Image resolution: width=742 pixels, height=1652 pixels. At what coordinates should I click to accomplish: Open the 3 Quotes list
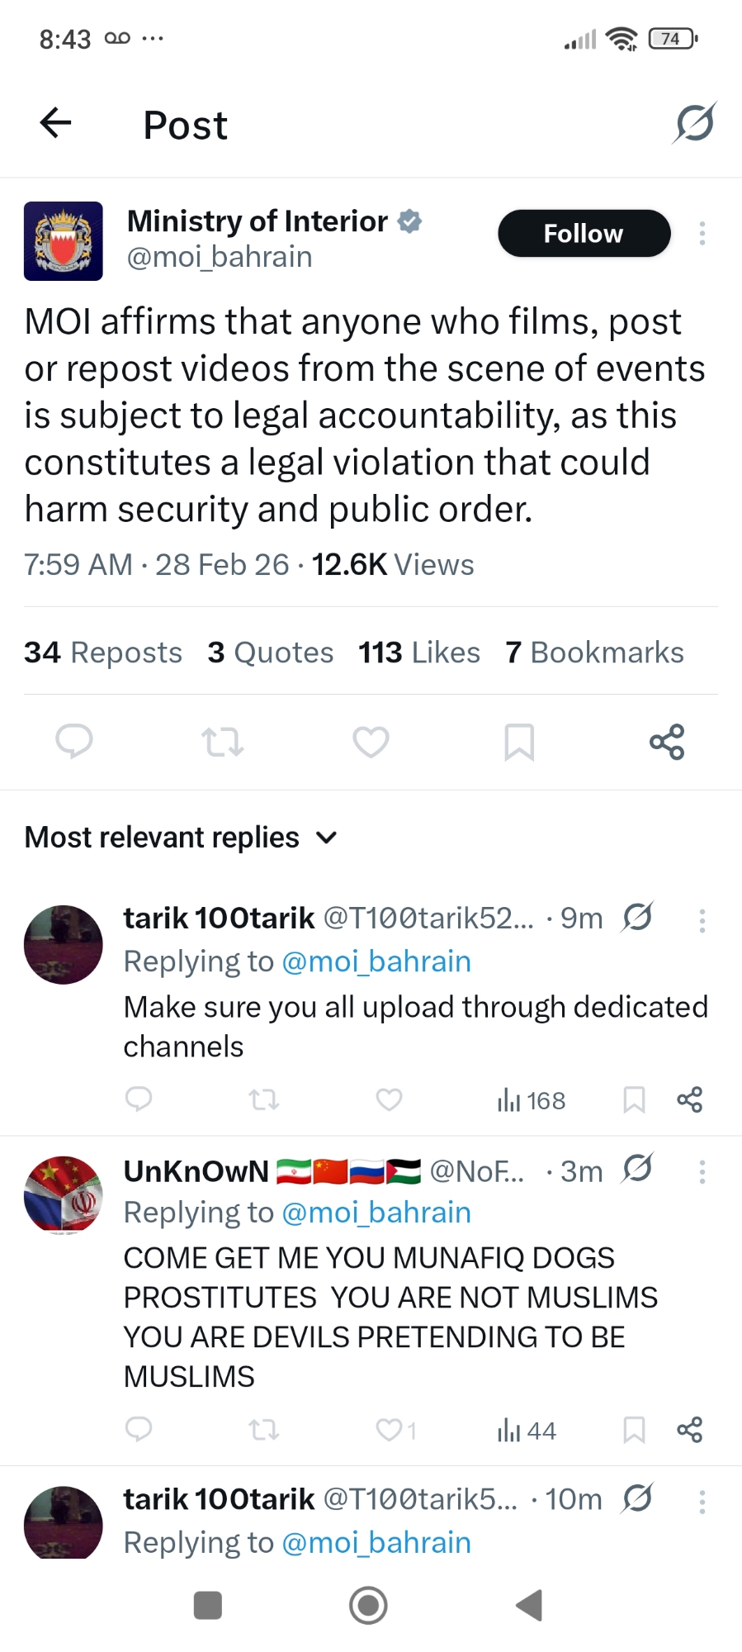click(x=271, y=653)
